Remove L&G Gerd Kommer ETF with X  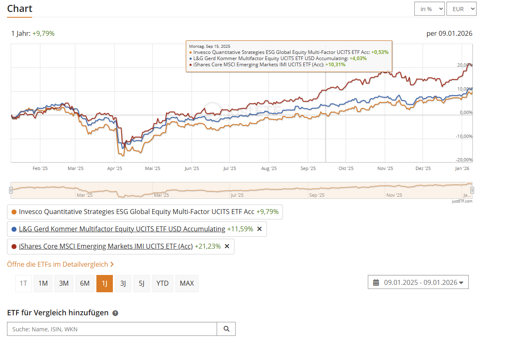[259, 229]
